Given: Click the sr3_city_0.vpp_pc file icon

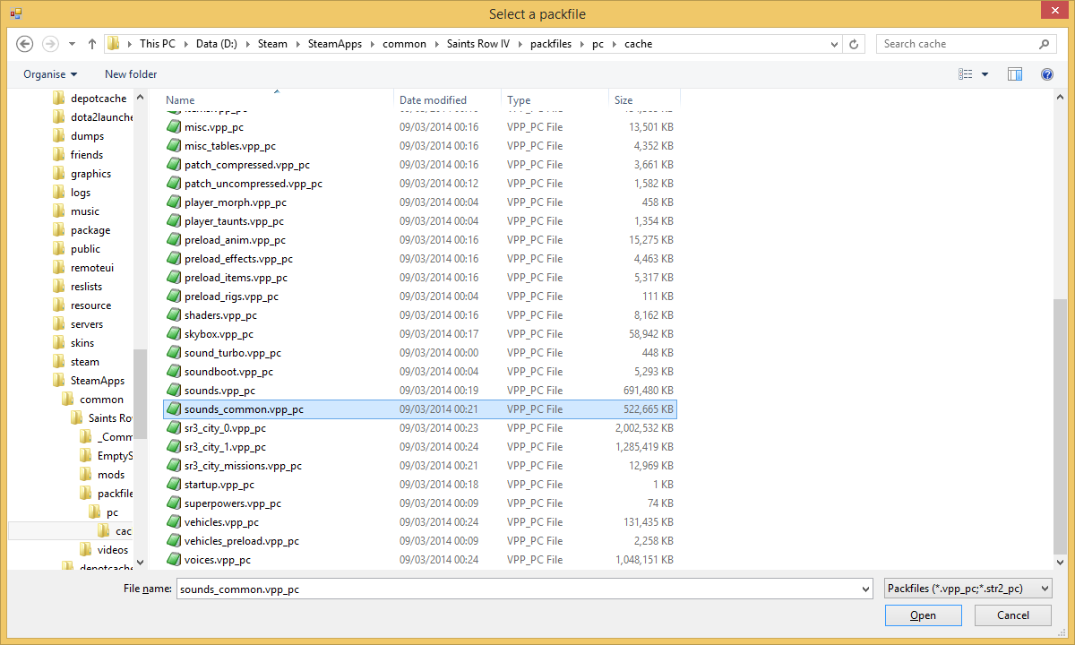Looking at the screenshot, I should pos(174,428).
